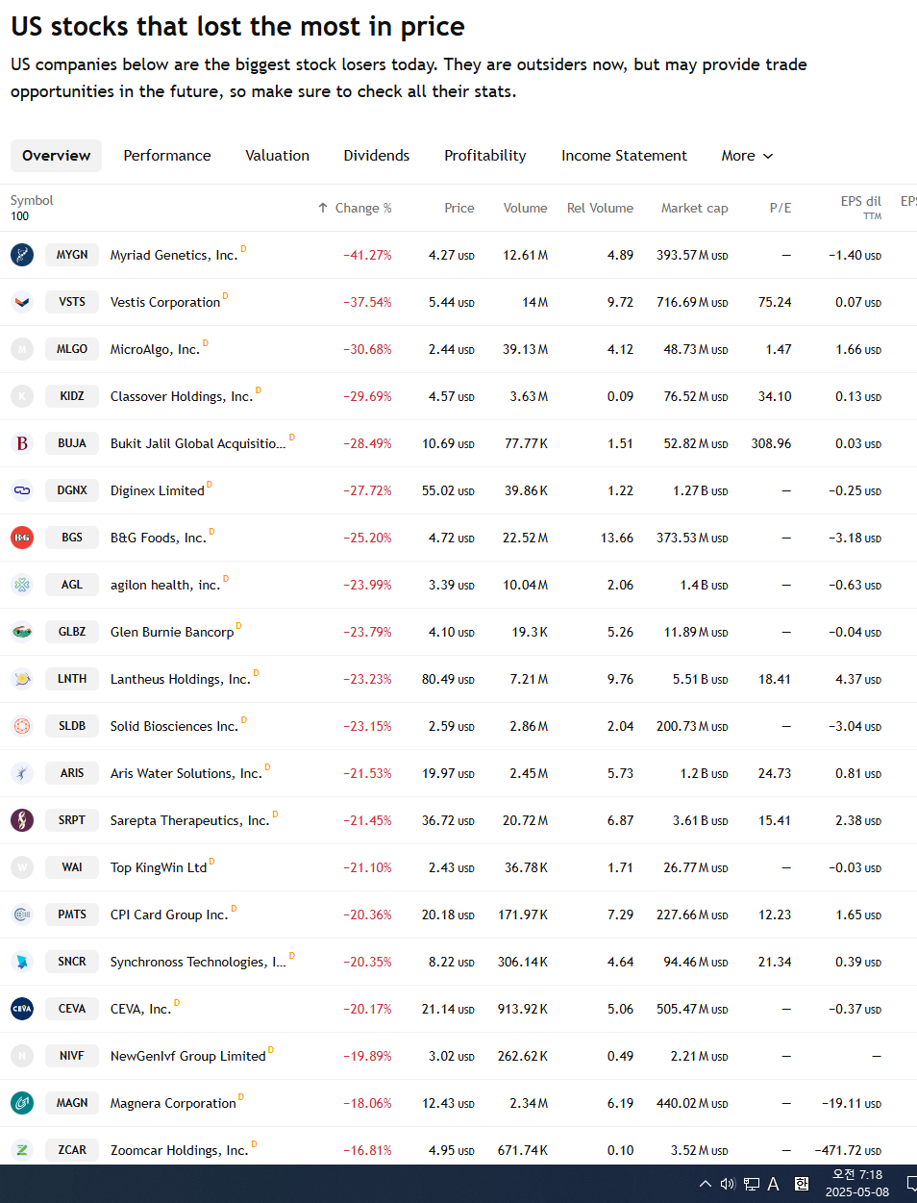Open the SRPT ticker symbol
The width and height of the screenshot is (917, 1203).
coord(72,820)
